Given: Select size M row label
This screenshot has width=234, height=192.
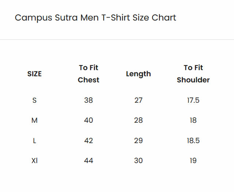Looking at the screenshot, I should (x=34, y=120).
